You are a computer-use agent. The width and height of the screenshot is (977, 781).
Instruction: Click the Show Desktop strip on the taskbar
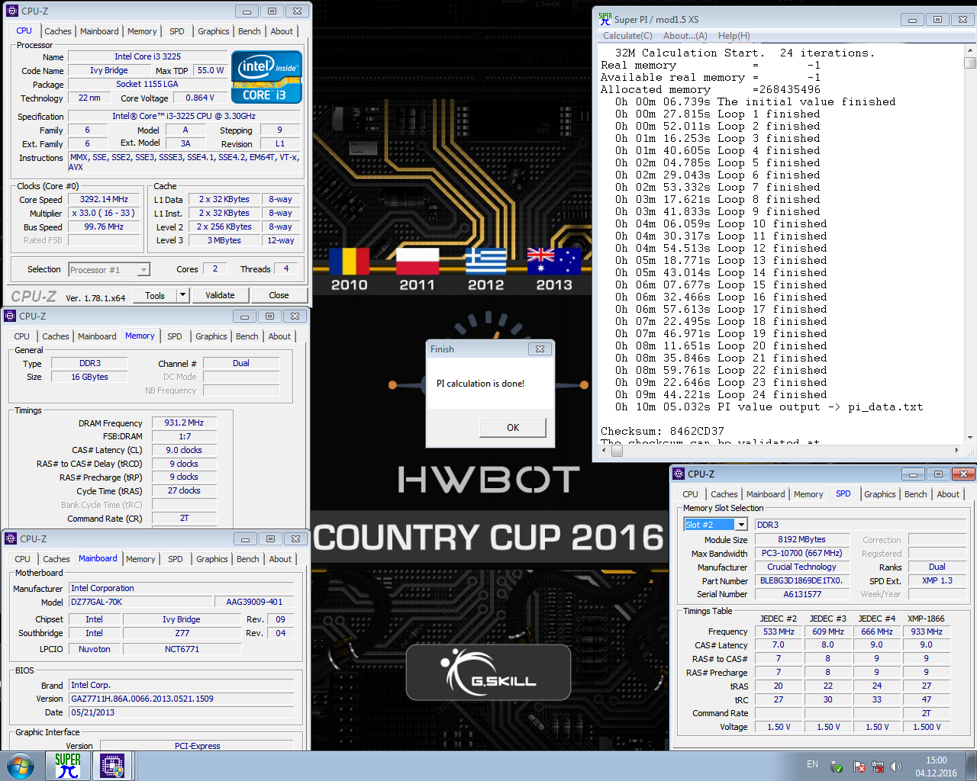(971, 766)
